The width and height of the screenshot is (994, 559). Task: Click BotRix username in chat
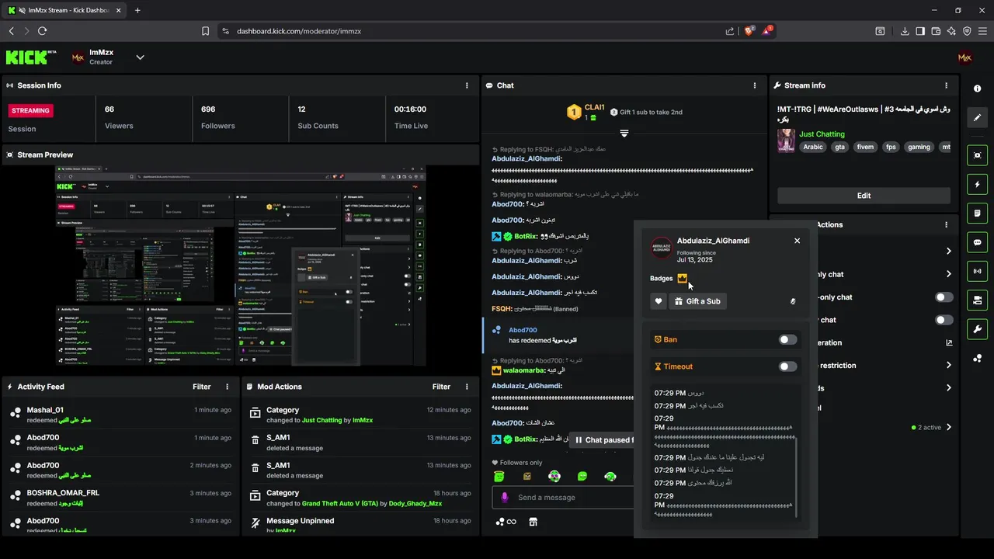[526, 236]
